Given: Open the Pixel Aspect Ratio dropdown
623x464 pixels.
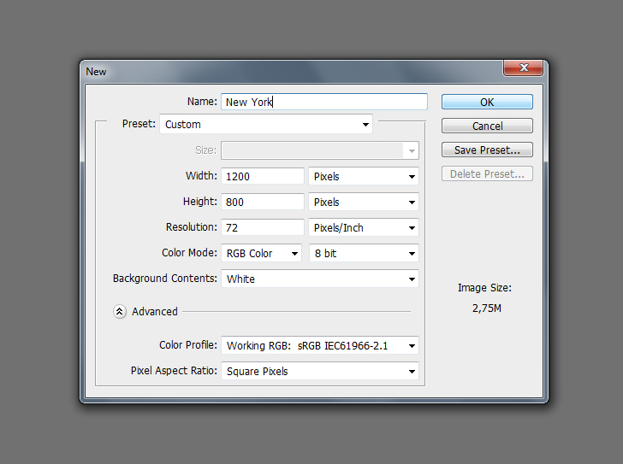Looking at the screenshot, I should 319,372.
